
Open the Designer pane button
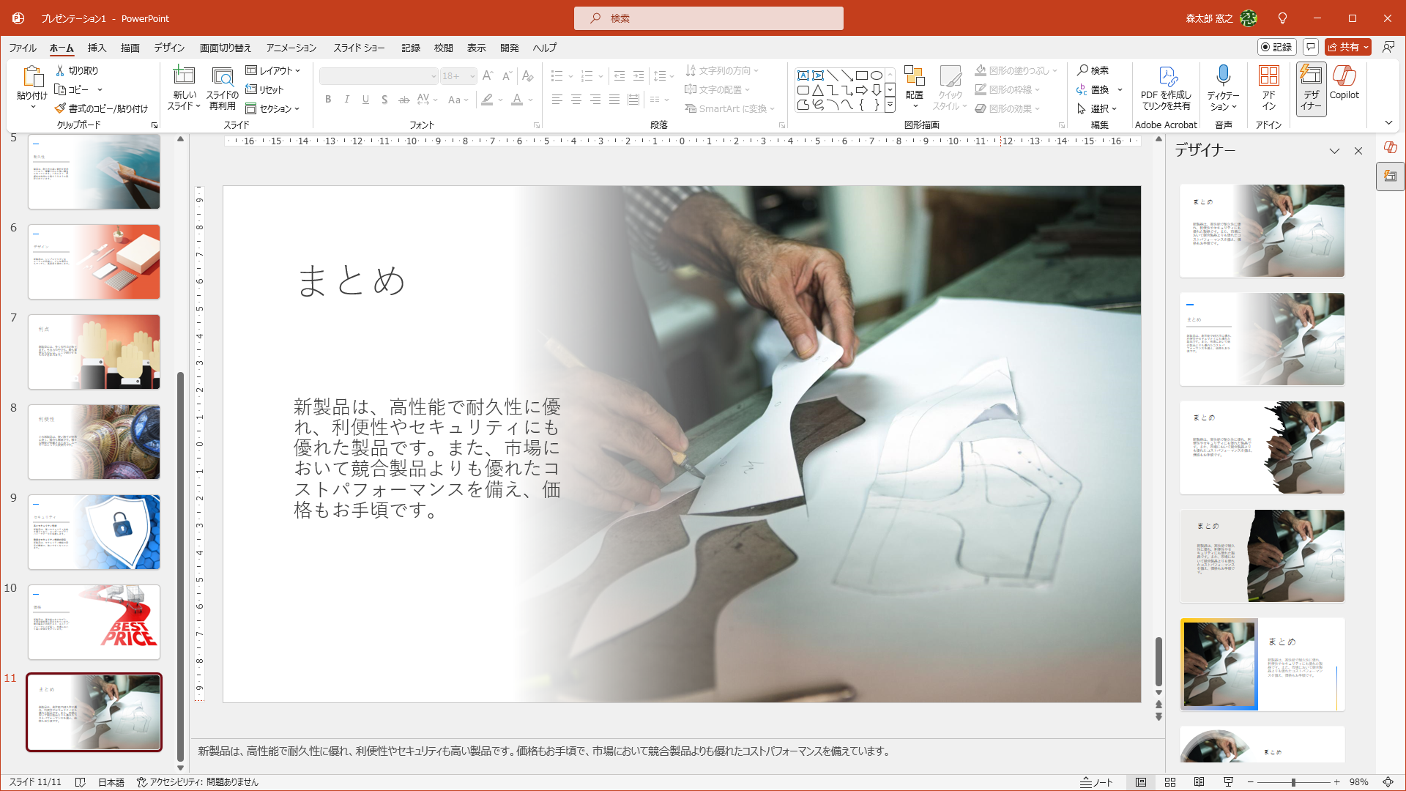click(x=1311, y=88)
